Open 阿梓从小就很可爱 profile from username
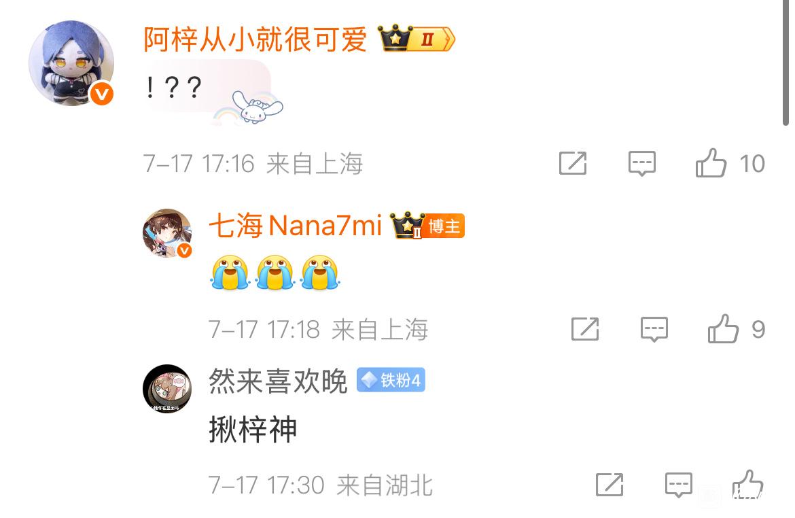The width and height of the screenshot is (795, 518). pyautogui.click(x=255, y=39)
